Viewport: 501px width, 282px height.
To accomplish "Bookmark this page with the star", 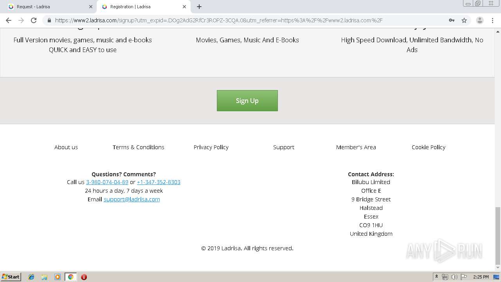I will pos(464,20).
